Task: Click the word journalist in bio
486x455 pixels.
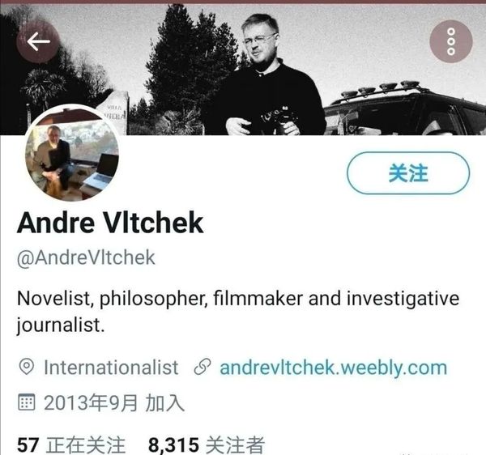Action: tap(61, 325)
